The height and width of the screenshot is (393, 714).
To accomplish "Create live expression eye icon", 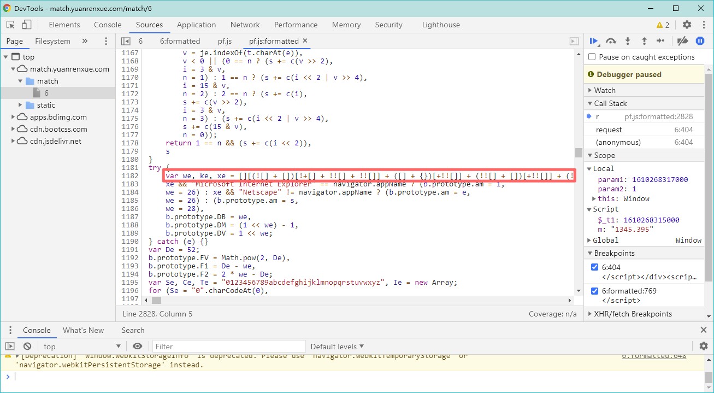I will click(x=138, y=347).
